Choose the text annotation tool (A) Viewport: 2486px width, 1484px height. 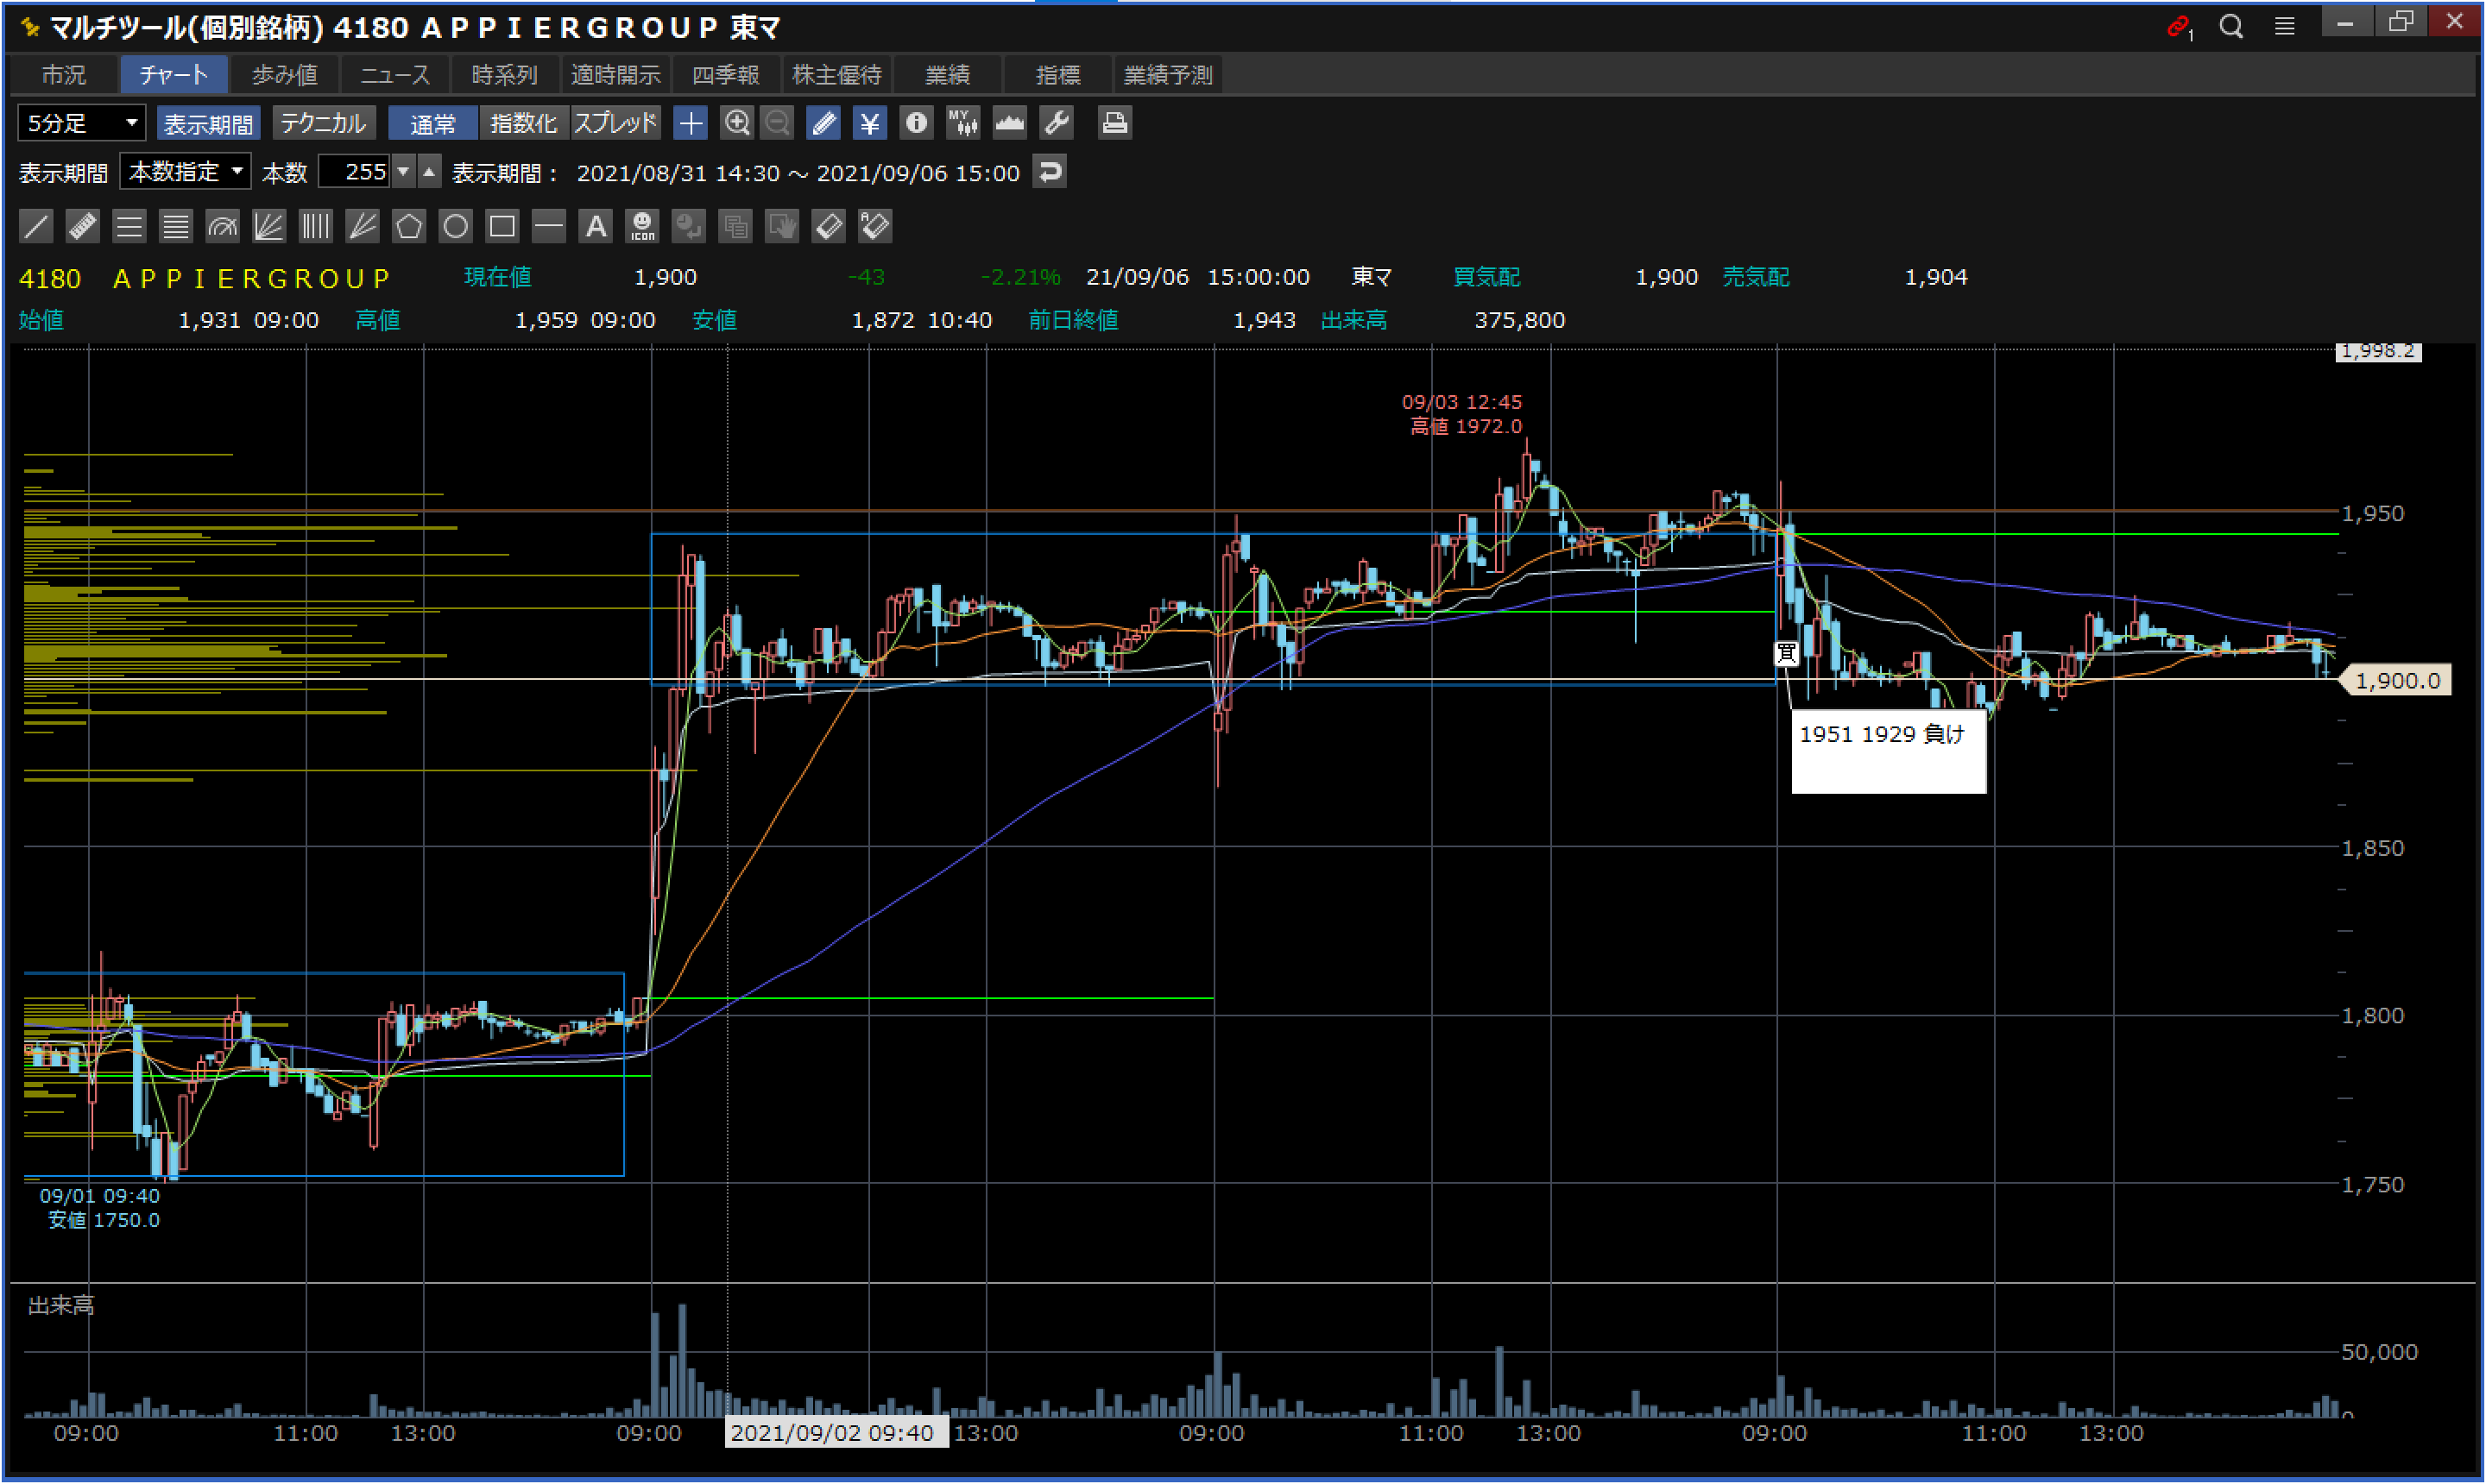596,227
